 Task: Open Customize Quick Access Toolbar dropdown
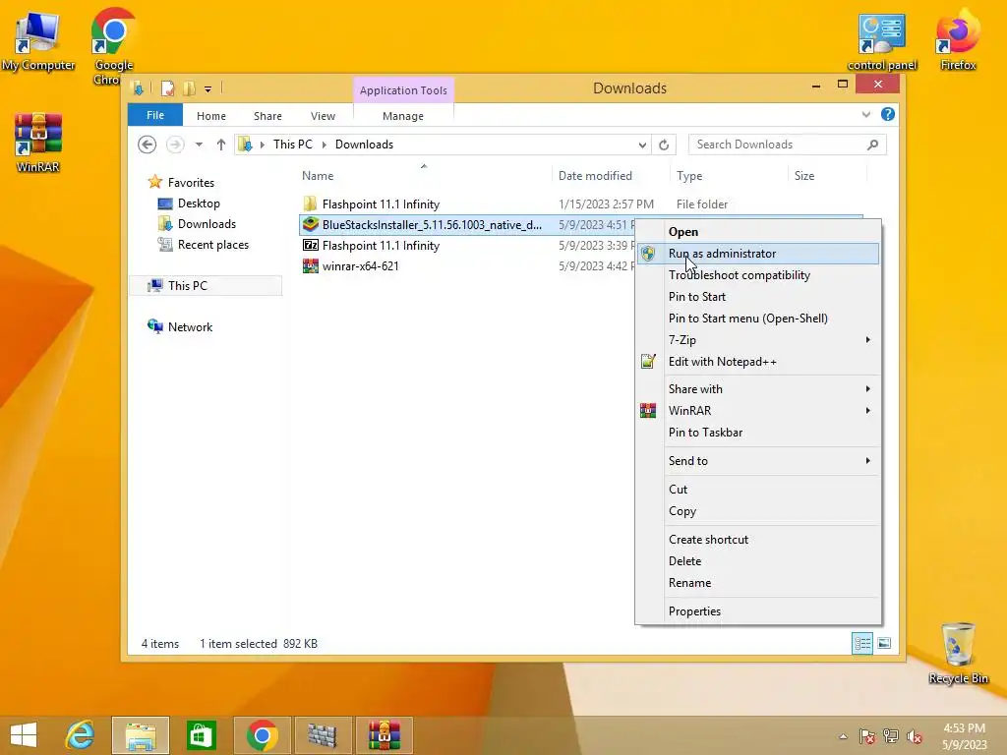pyautogui.click(x=208, y=89)
